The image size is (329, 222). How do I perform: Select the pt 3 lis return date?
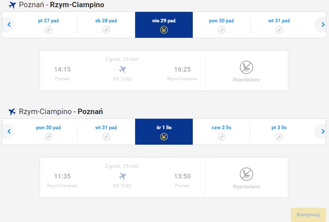279,132
